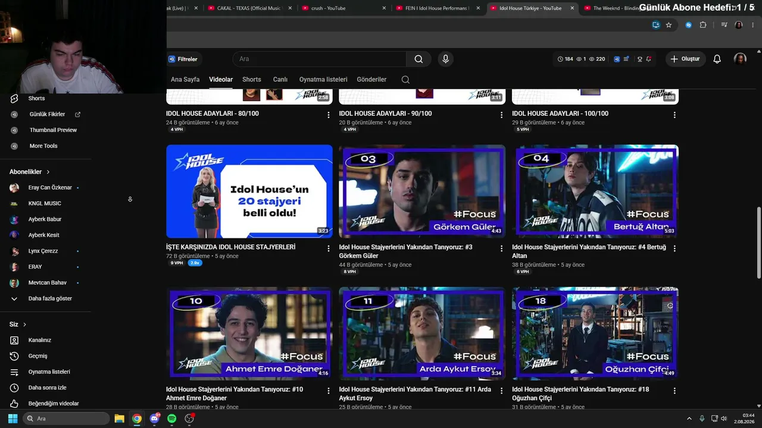Click the install app icon in address bar
This screenshot has width=762, height=428.
[656, 25]
